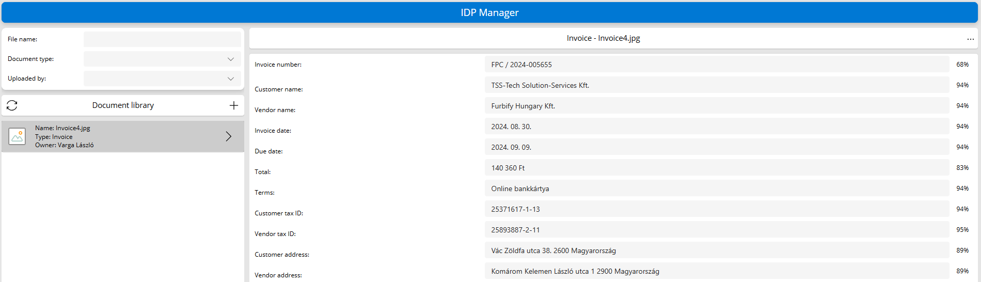
Task: Focus the Vendor tax ID field
Action: 717,230
